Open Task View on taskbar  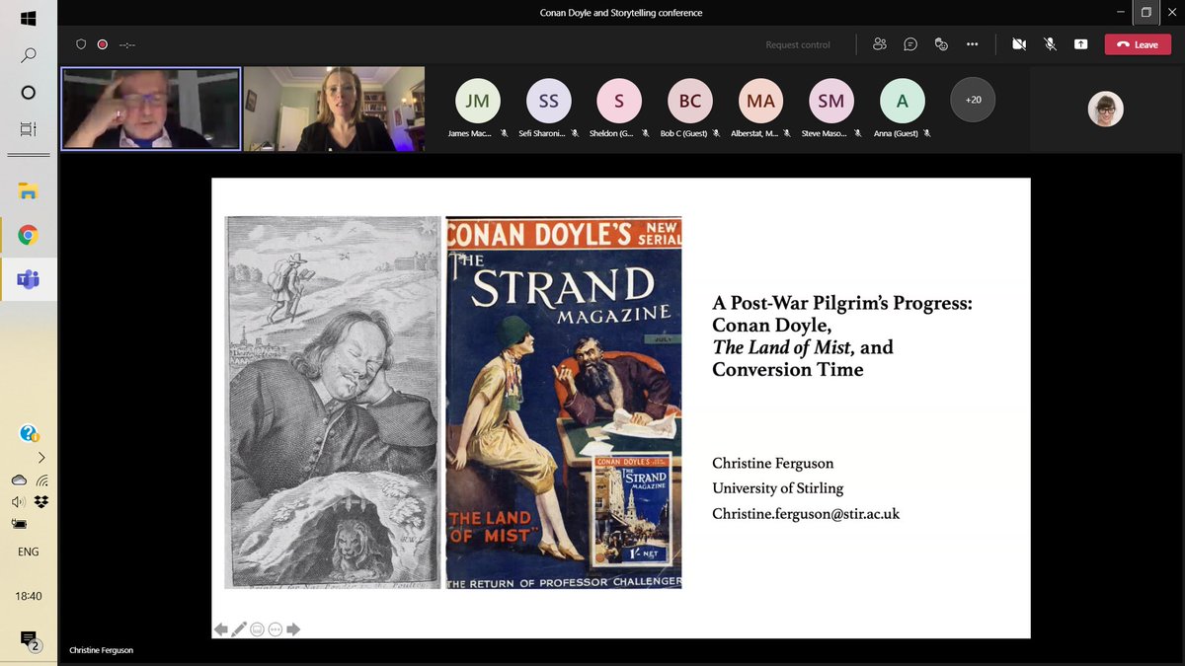pyautogui.click(x=28, y=129)
